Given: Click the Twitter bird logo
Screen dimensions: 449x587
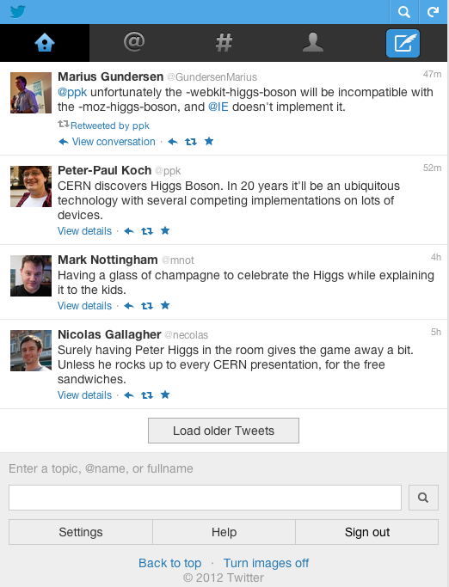Looking at the screenshot, I should pos(17,12).
